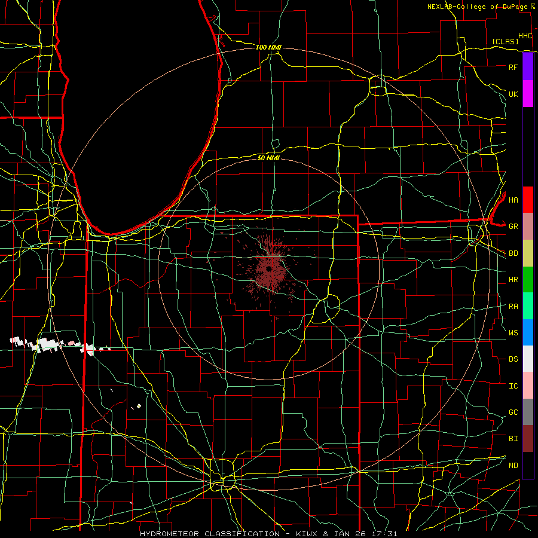Image resolution: width=538 pixels, height=538 pixels.
Task: Click the '17:31' timestamp
Action: tap(384, 534)
